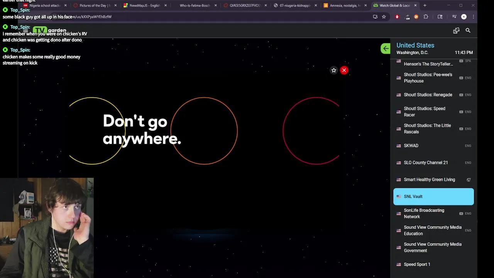Viewport: 494px width, 278px height.
Task: Click the Washington, D.C. location text
Action: point(412,53)
